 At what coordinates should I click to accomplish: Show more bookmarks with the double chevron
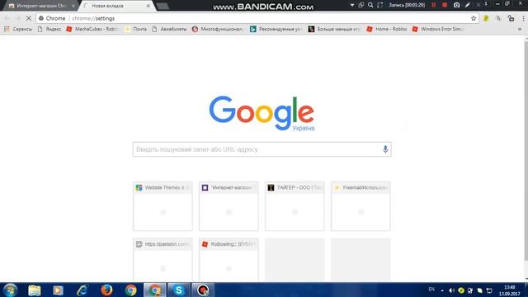coord(520,30)
